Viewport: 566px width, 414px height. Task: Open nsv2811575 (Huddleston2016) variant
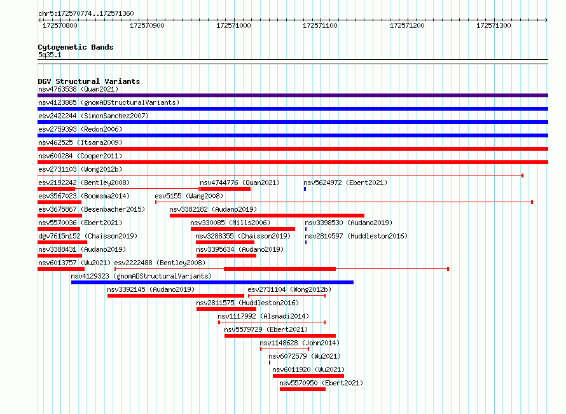pos(247,303)
